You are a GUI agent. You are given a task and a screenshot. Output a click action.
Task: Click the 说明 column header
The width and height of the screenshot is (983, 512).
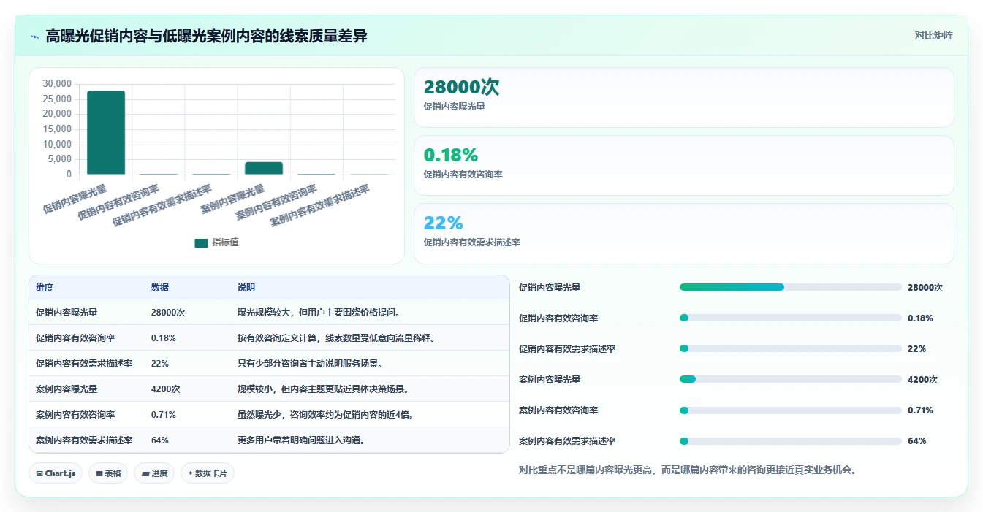tap(246, 288)
